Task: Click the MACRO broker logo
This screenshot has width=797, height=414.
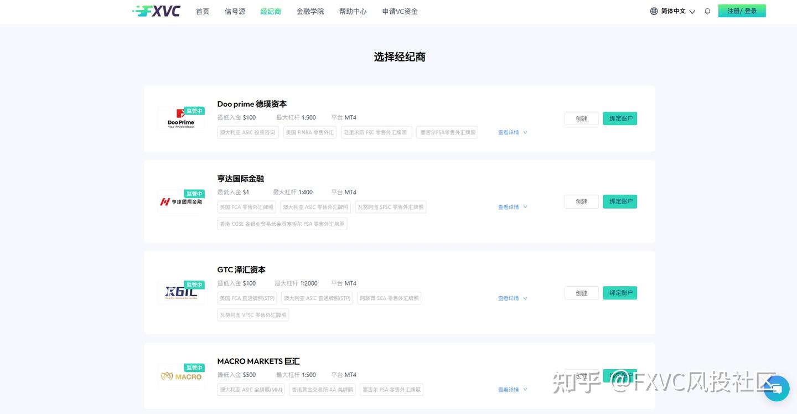Action: tap(181, 376)
